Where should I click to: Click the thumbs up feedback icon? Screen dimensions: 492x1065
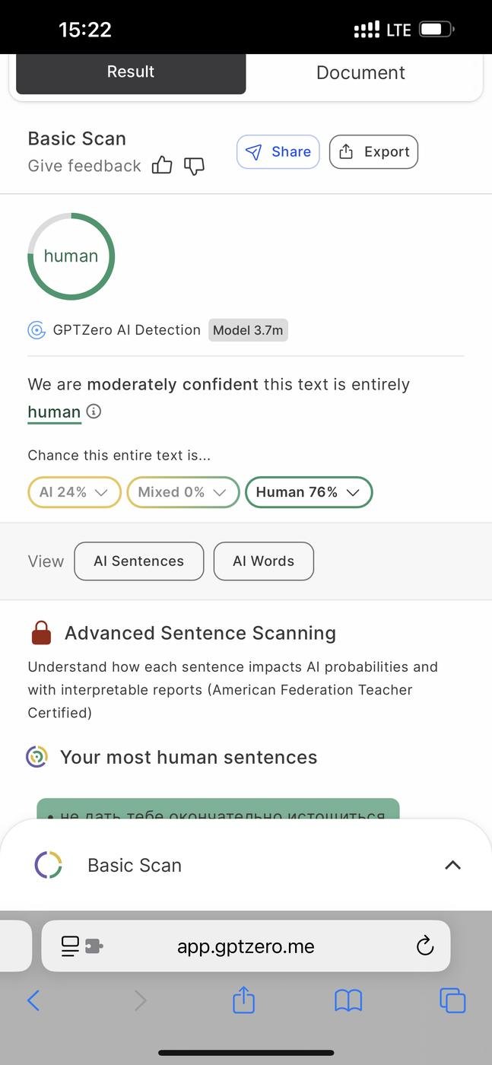click(162, 165)
